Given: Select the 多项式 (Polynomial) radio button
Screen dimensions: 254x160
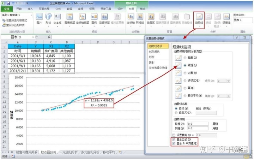Looking at the screenshot, I should tap(185, 81).
